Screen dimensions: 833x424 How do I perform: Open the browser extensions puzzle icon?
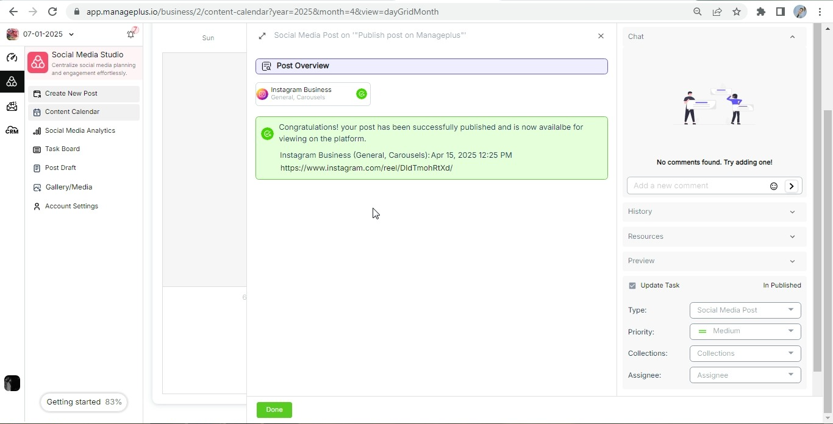(x=761, y=12)
